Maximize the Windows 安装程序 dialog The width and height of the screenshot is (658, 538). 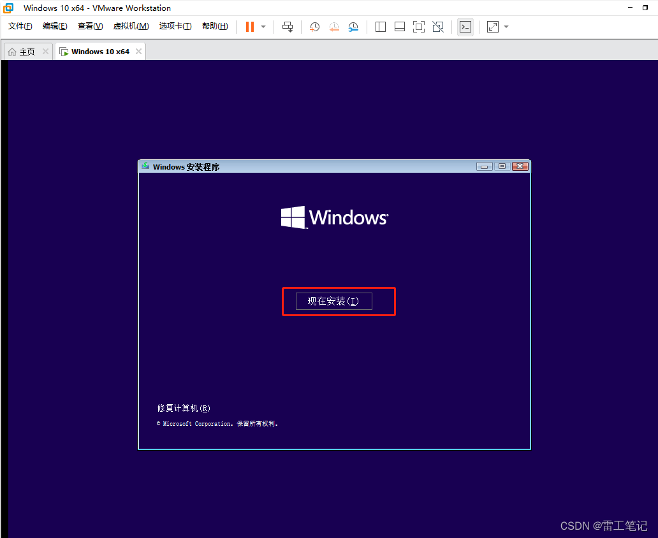tap(502, 166)
